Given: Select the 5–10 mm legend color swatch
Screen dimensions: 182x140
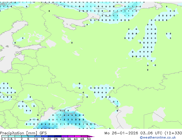Looking at the screenshot, I should pyautogui.click(x=31, y=136).
